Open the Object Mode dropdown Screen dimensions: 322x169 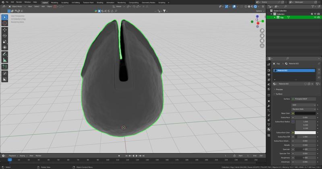17,6
